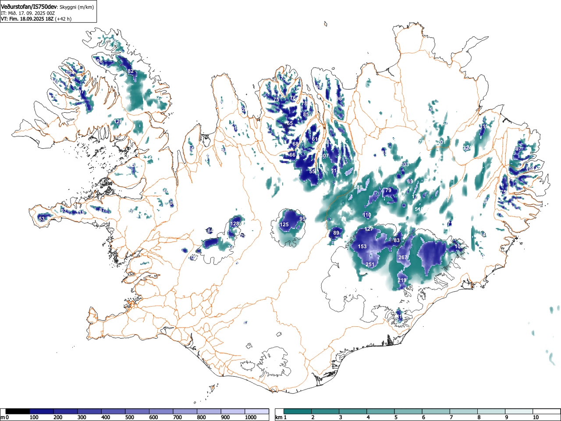Click the map value '69'
This screenshot has width=561, height=421.
[410, 182]
